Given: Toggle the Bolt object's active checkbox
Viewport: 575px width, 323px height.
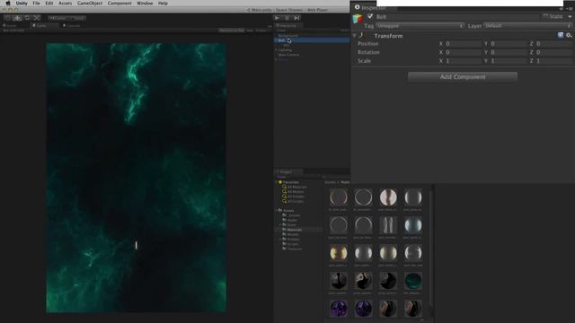Looking at the screenshot, I should click(370, 16).
